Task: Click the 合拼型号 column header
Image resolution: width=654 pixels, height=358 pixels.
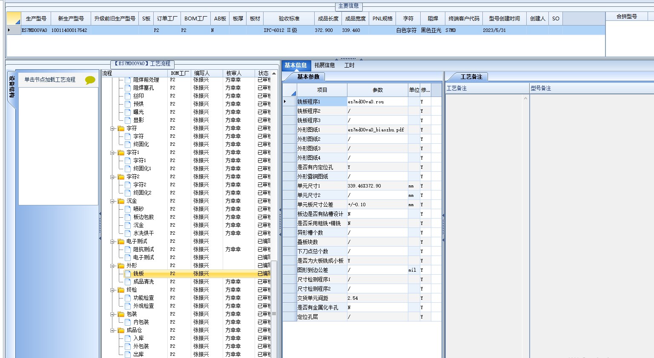Action: click(627, 16)
